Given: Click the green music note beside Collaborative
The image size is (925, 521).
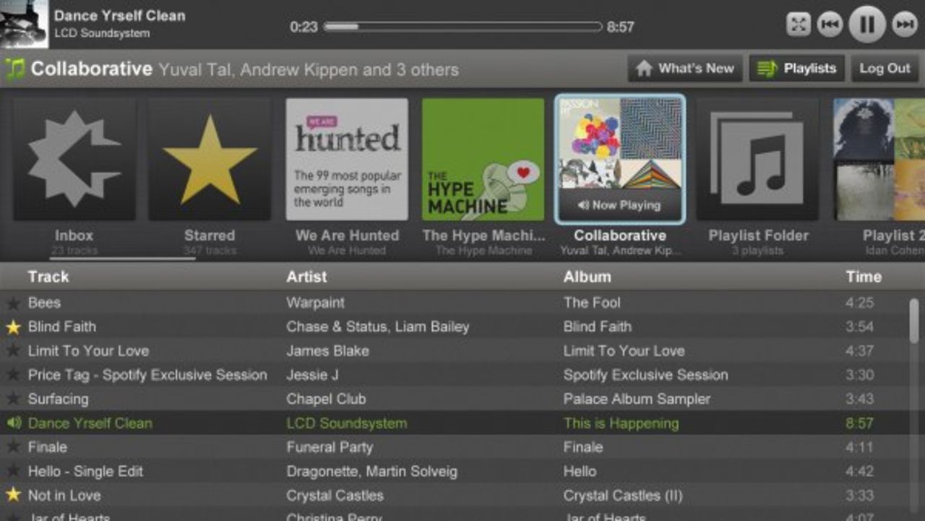Looking at the screenshot, I should tap(16, 69).
